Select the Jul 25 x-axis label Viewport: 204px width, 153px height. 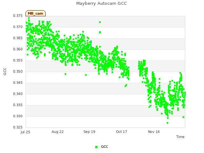point(25,132)
